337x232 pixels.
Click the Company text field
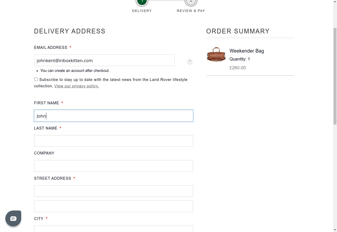113,166
